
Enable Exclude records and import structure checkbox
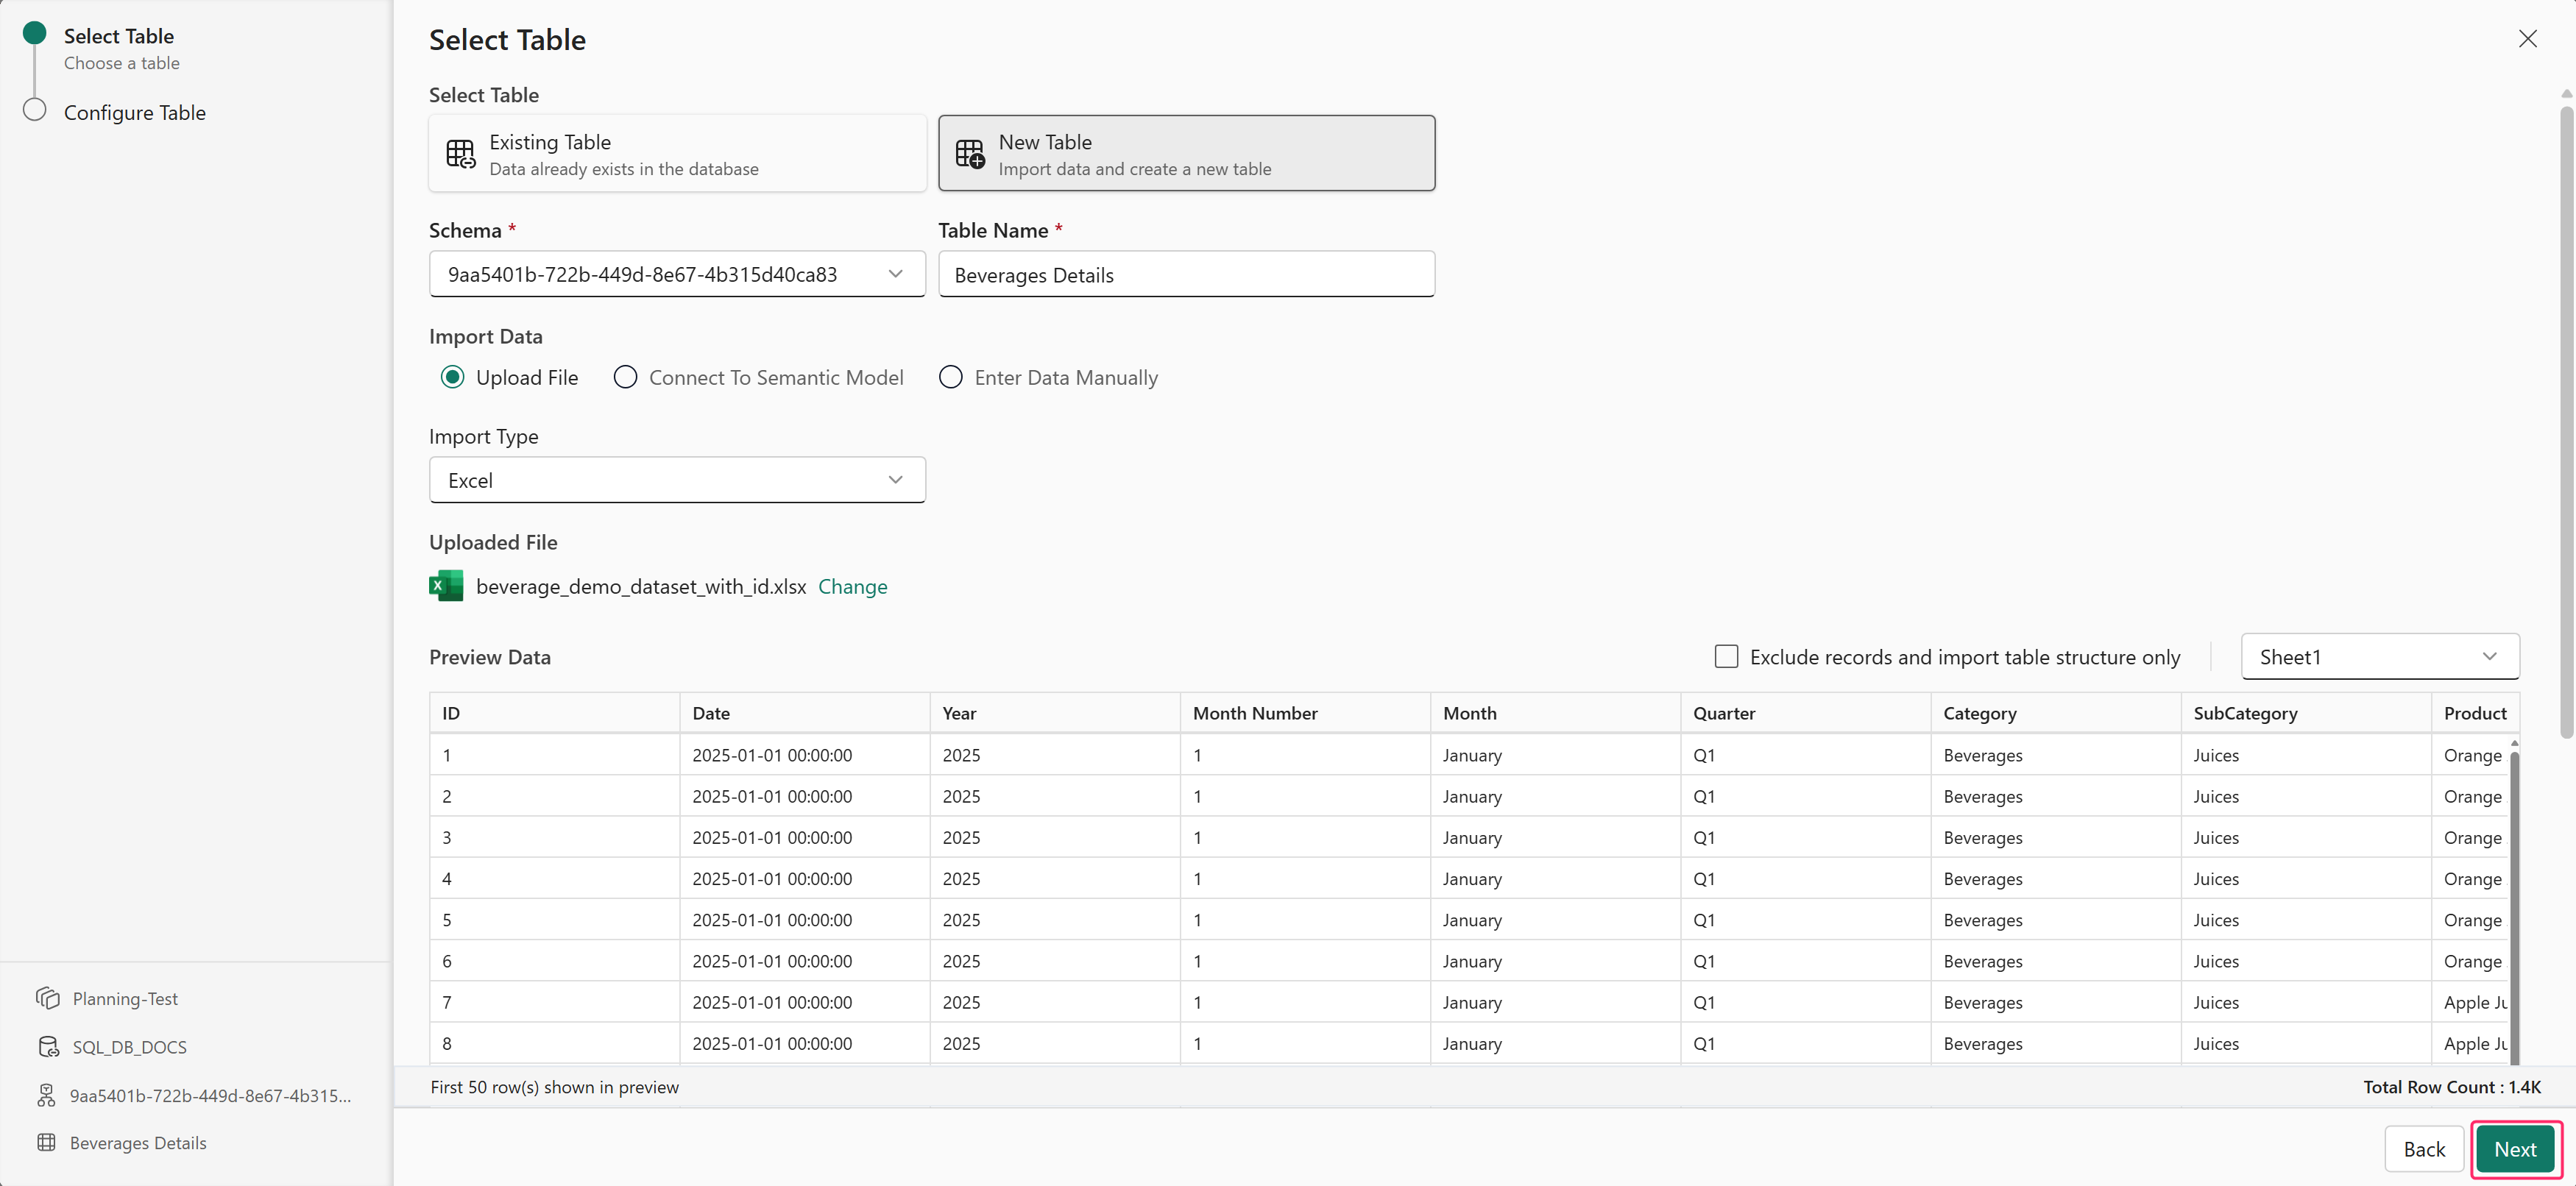1726,656
